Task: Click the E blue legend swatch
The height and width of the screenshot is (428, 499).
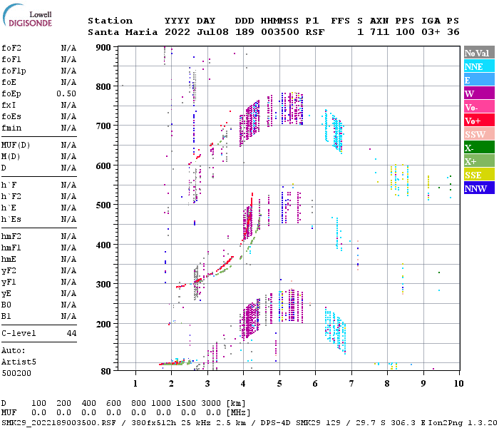Action: [x=479, y=80]
